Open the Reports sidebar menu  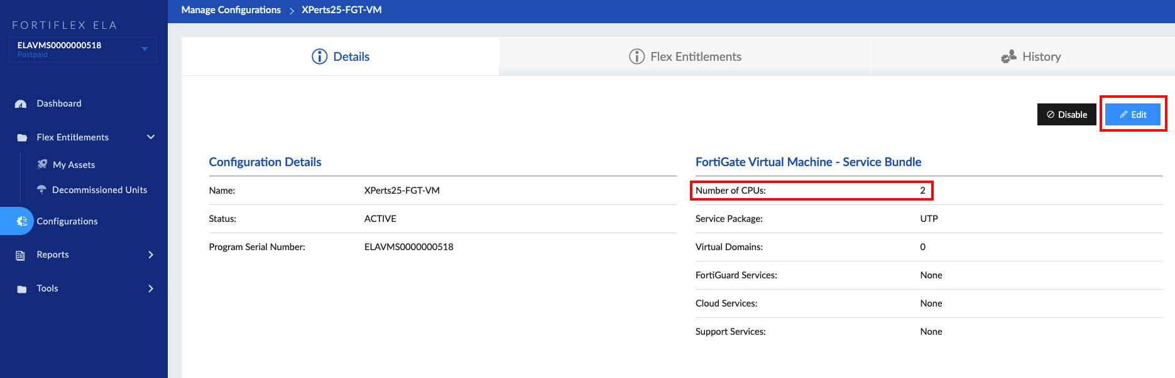53,255
